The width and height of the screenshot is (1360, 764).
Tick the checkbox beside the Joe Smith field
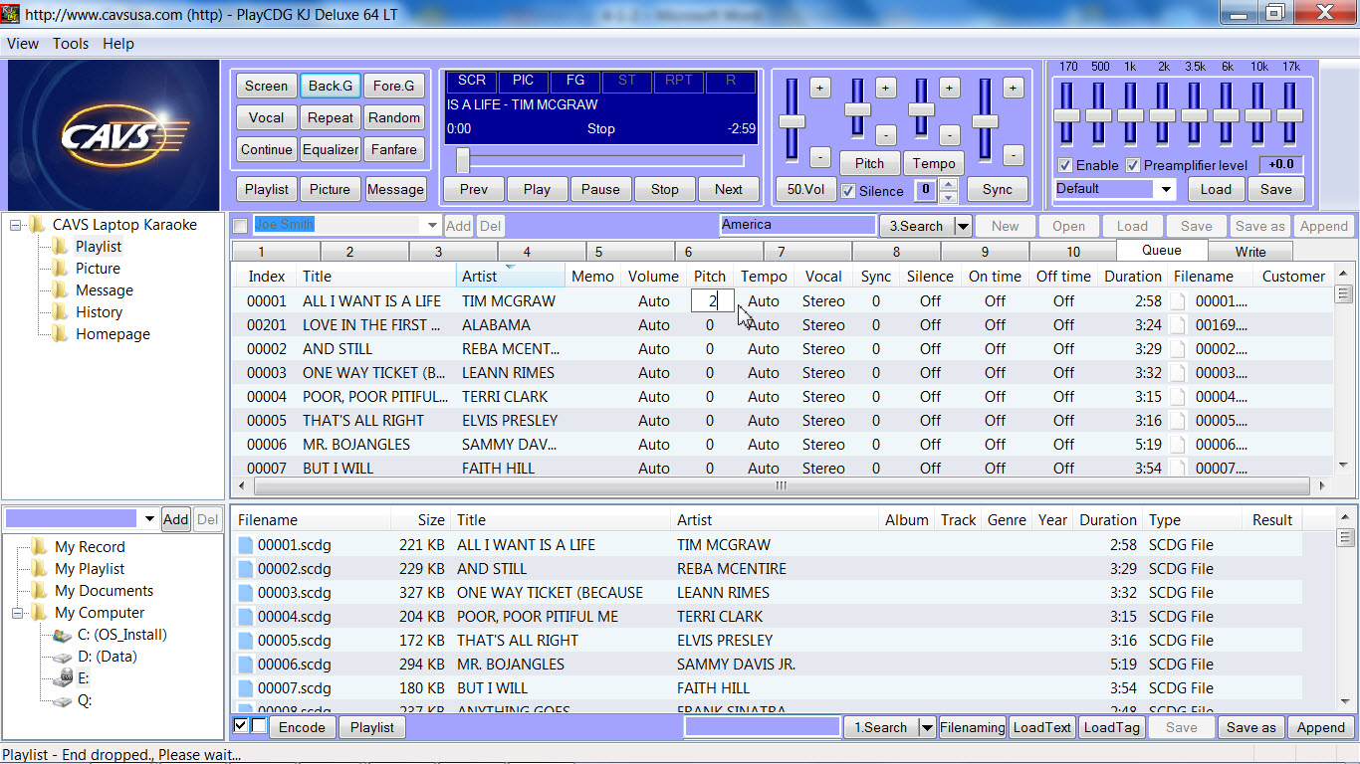coord(240,226)
